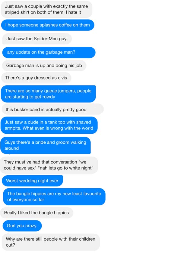181x271 pixels.
Task: Click the Spider-Man guy message
Action: pyautogui.click(x=37, y=39)
